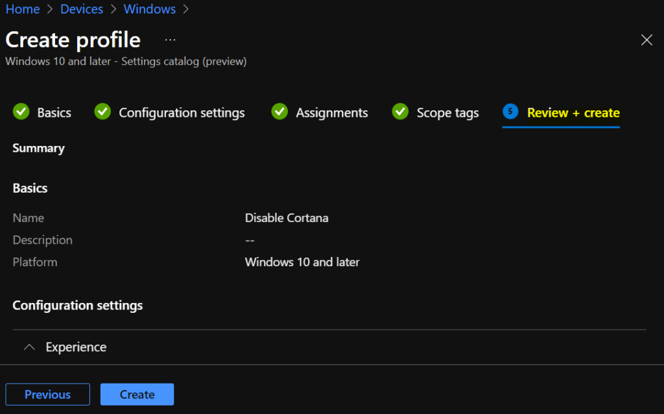Click the green checkmark beside Scope tags
Viewport: 664px width, 414px height.
point(400,112)
